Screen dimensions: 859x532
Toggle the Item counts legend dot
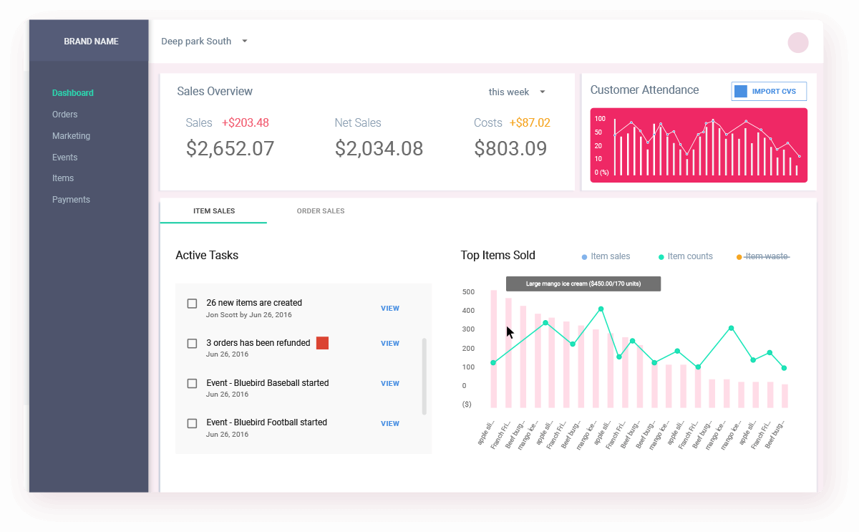pyautogui.click(x=661, y=257)
